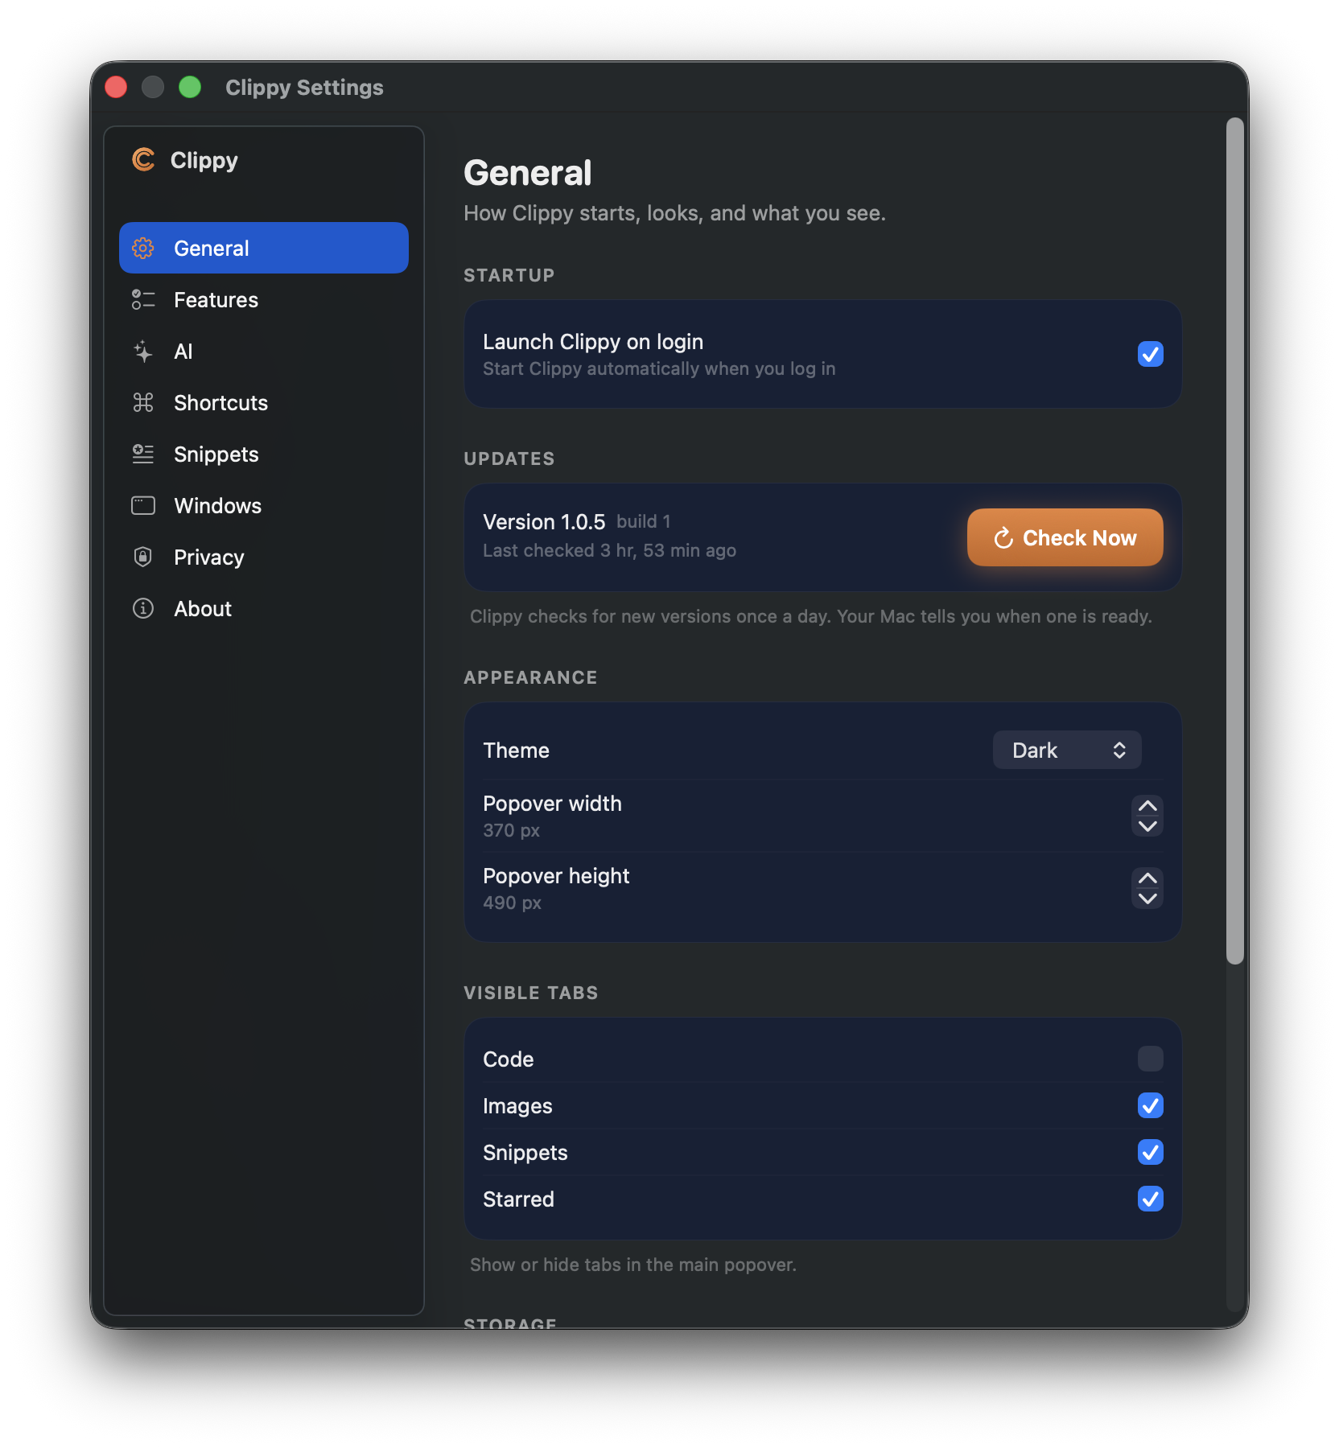Click the 'Code' row label
Image resolution: width=1339 pixels, height=1448 pixels.
[x=508, y=1059]
